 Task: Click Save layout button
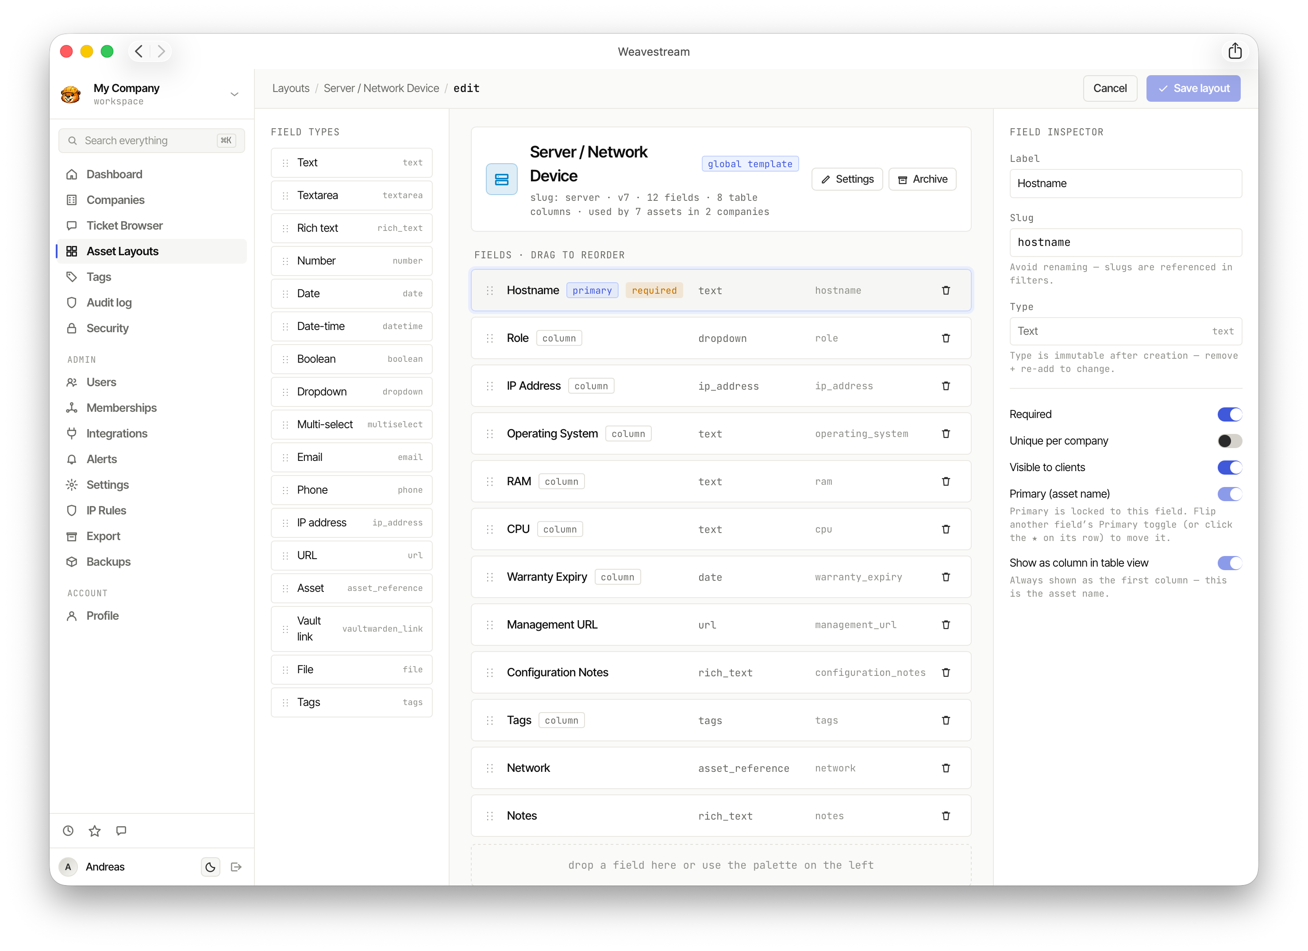[1193, 88]
